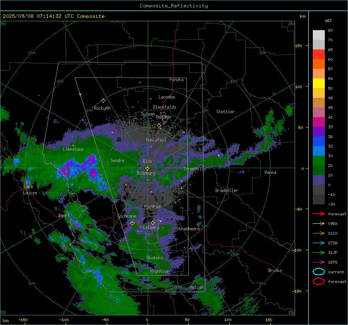Click the red 'forecast' ellipse legend icon

point(319,281)
